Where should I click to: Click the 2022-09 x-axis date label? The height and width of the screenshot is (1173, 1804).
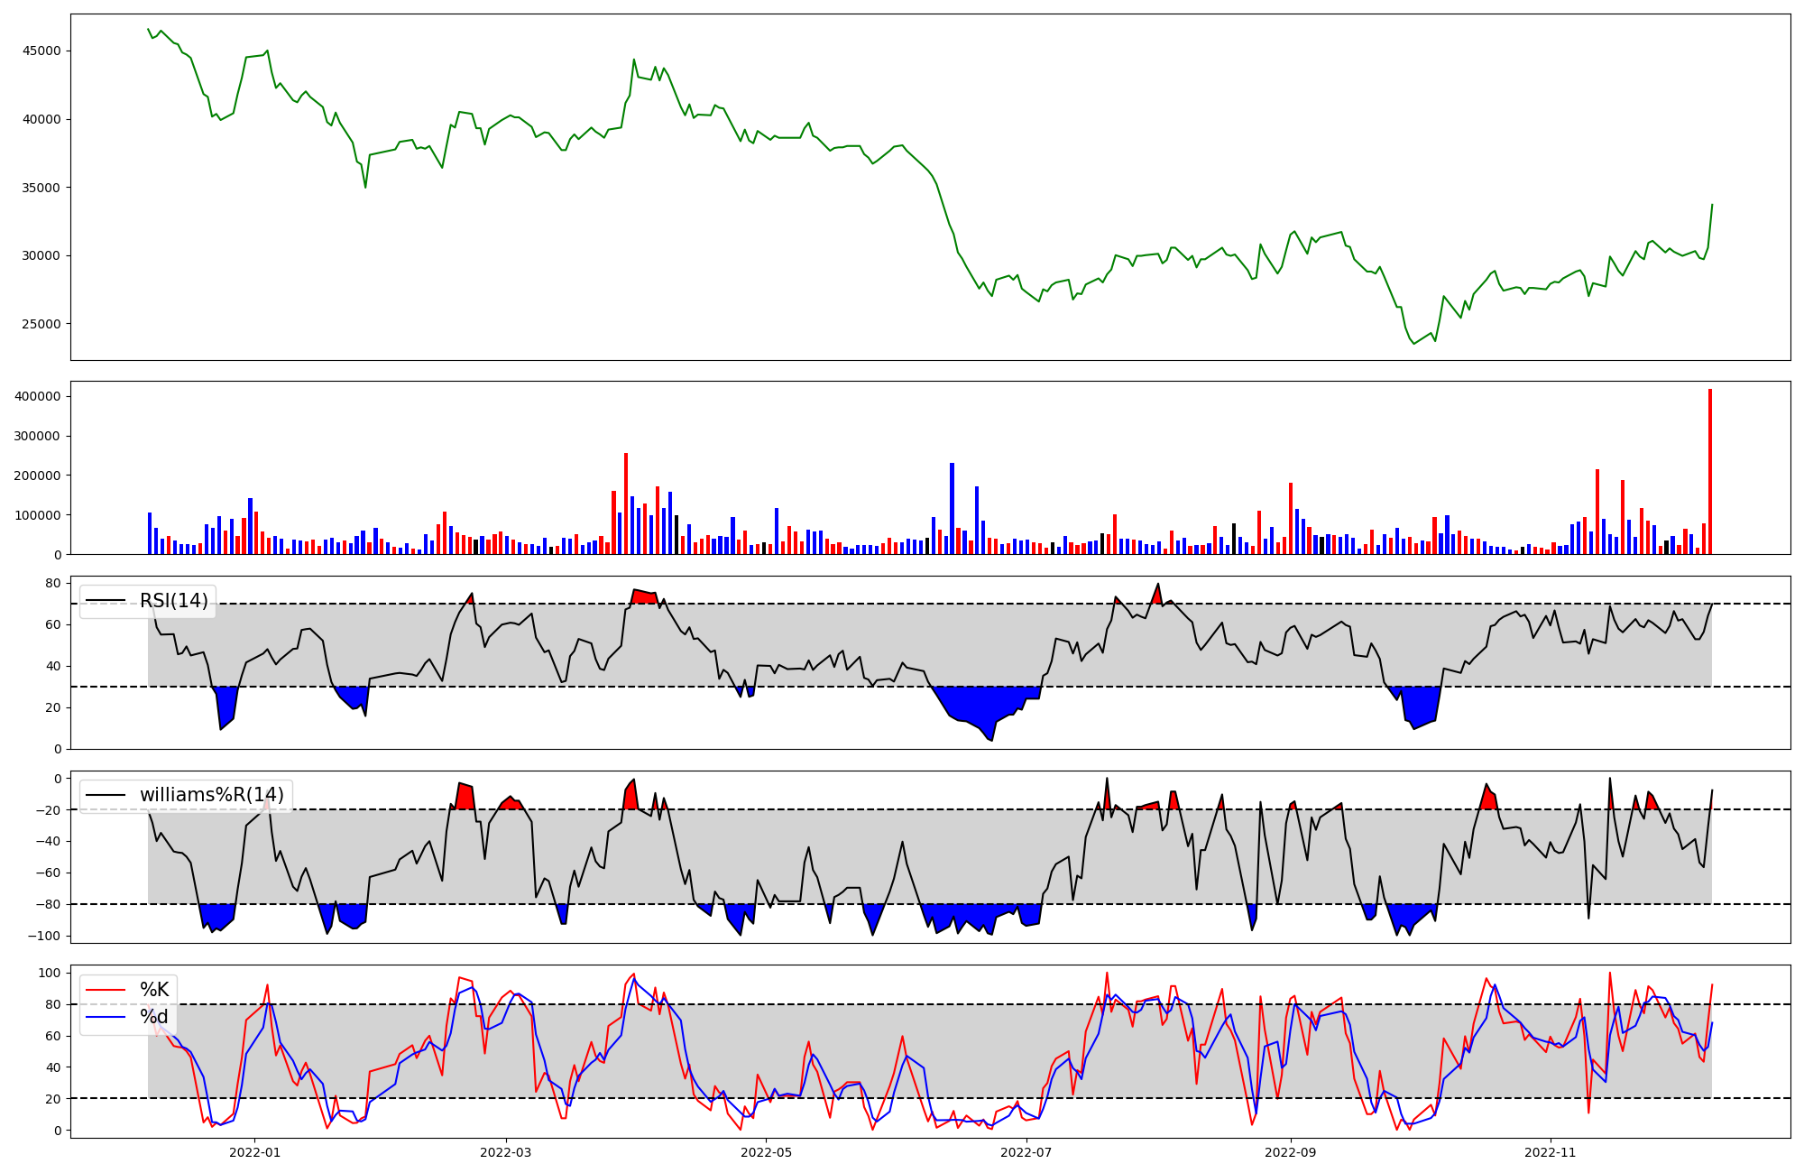(x=1291, y=1152)
